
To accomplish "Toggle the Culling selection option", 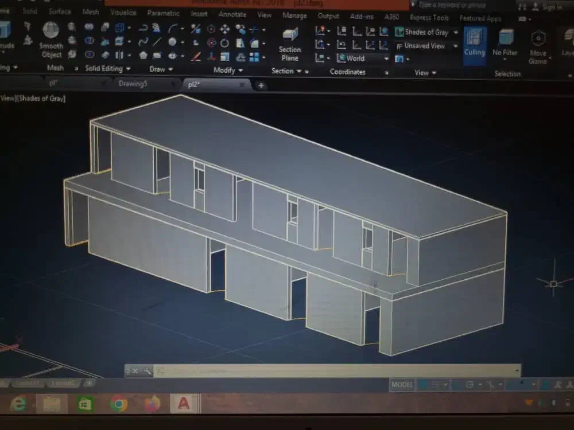I will click(x=475, y=43).
